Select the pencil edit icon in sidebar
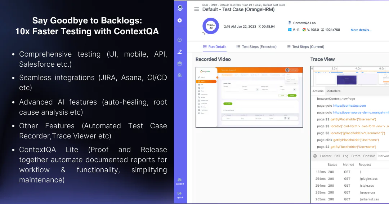The width and height of the screenshot is (389, 204). [180, 52]
